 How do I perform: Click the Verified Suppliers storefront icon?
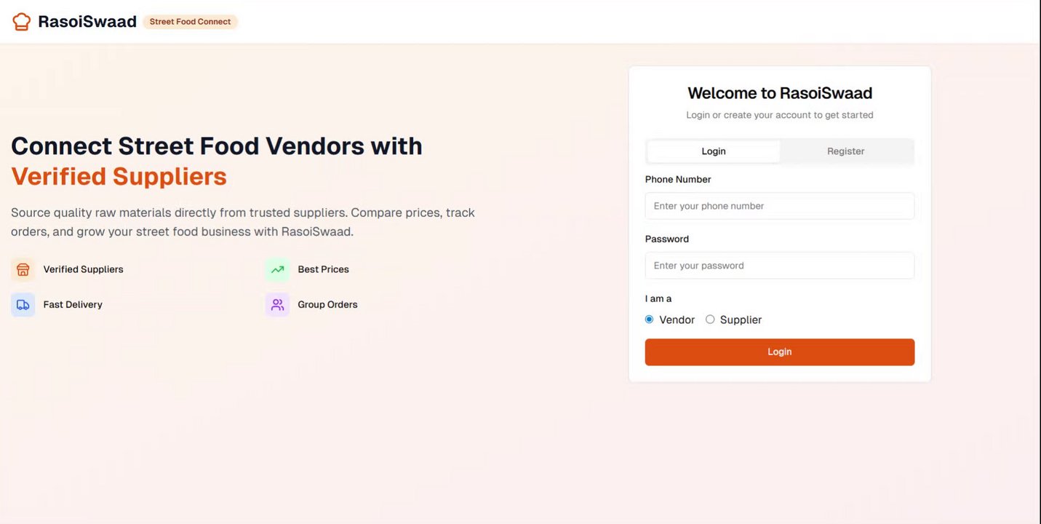pyautogui.click(x=23, y=269)
